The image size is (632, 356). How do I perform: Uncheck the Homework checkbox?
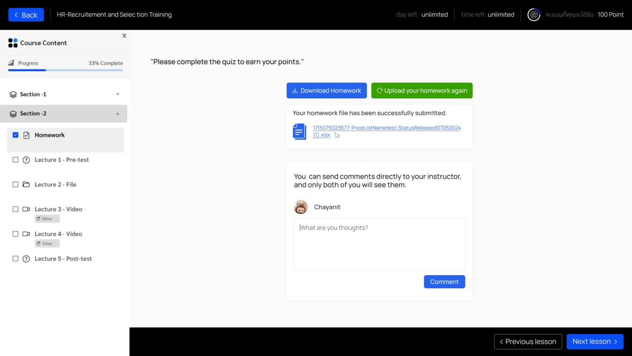tap(15, 135)
